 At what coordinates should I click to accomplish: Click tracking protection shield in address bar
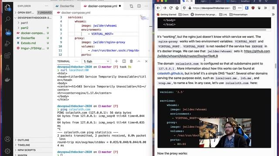184,8
